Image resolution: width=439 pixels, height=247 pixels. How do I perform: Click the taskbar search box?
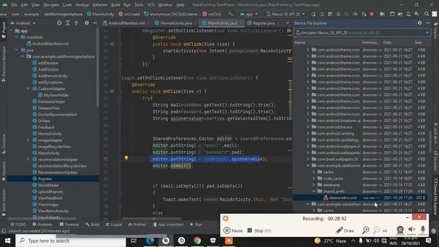point(71,241)
